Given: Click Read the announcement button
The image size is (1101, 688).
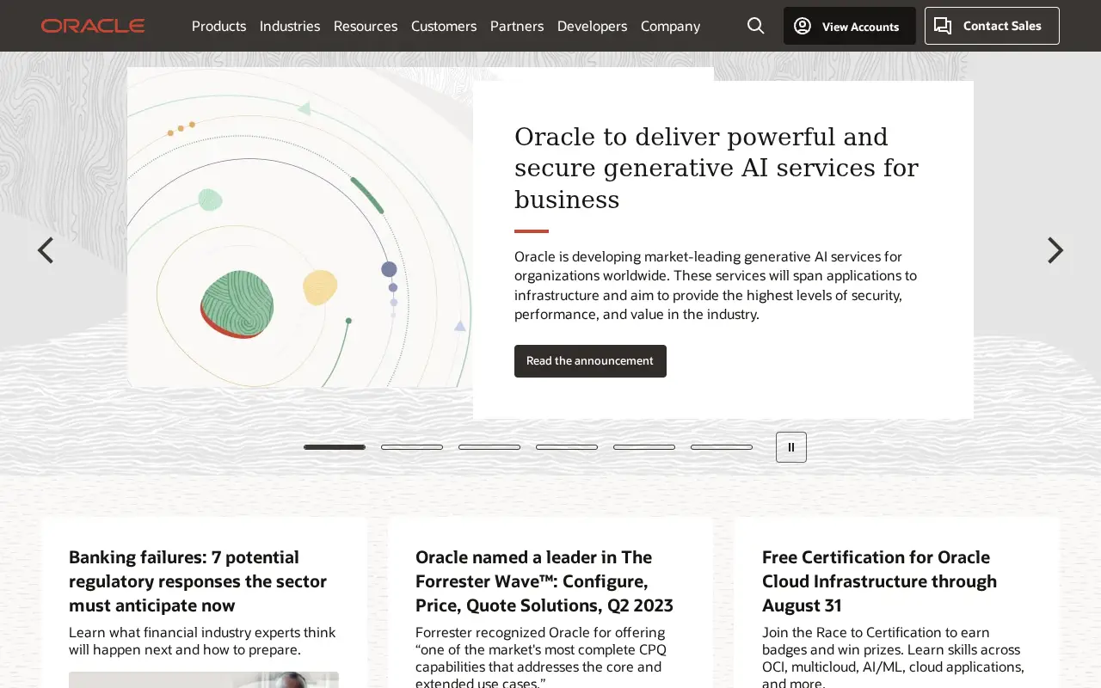Looking at the screenshot, I should tap(590, 361).
